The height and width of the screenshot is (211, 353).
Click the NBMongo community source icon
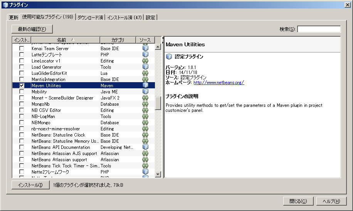[145, 122]
